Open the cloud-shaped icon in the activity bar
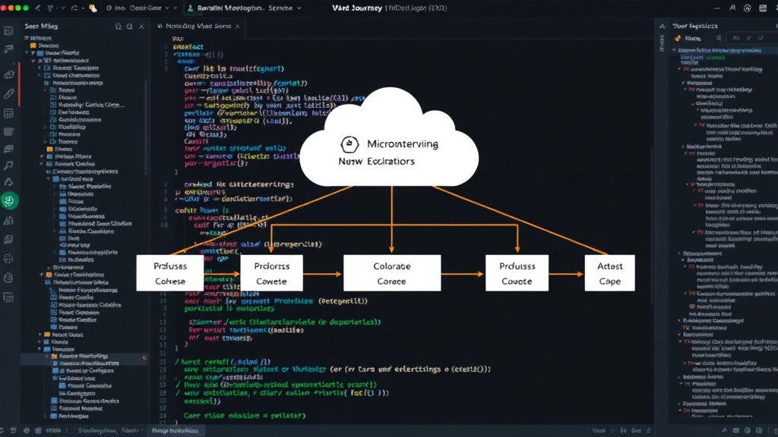778x437 pixels. (9, 75)
